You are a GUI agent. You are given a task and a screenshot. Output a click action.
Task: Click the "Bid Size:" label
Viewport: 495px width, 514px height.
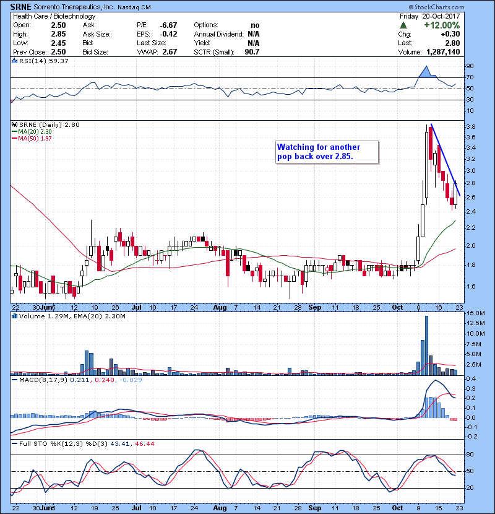(95, 52)
